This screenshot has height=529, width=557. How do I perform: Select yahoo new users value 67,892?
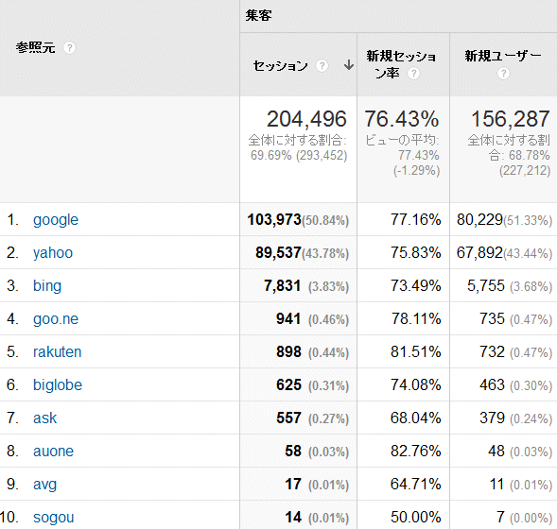tap(479, 252)
